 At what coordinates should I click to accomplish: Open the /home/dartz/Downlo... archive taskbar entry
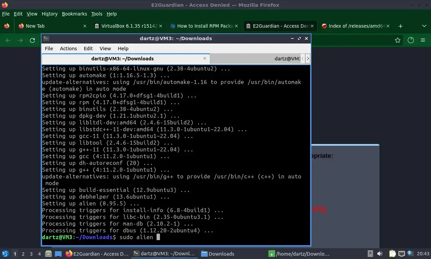tap(299, 254)
